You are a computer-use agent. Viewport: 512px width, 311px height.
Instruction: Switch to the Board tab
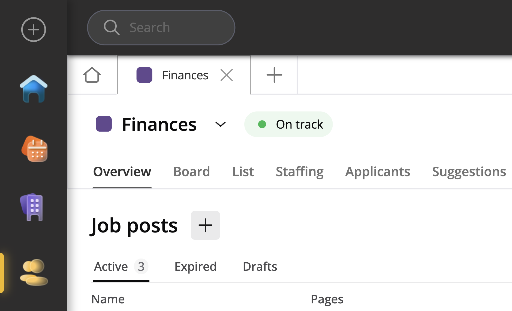191,172
